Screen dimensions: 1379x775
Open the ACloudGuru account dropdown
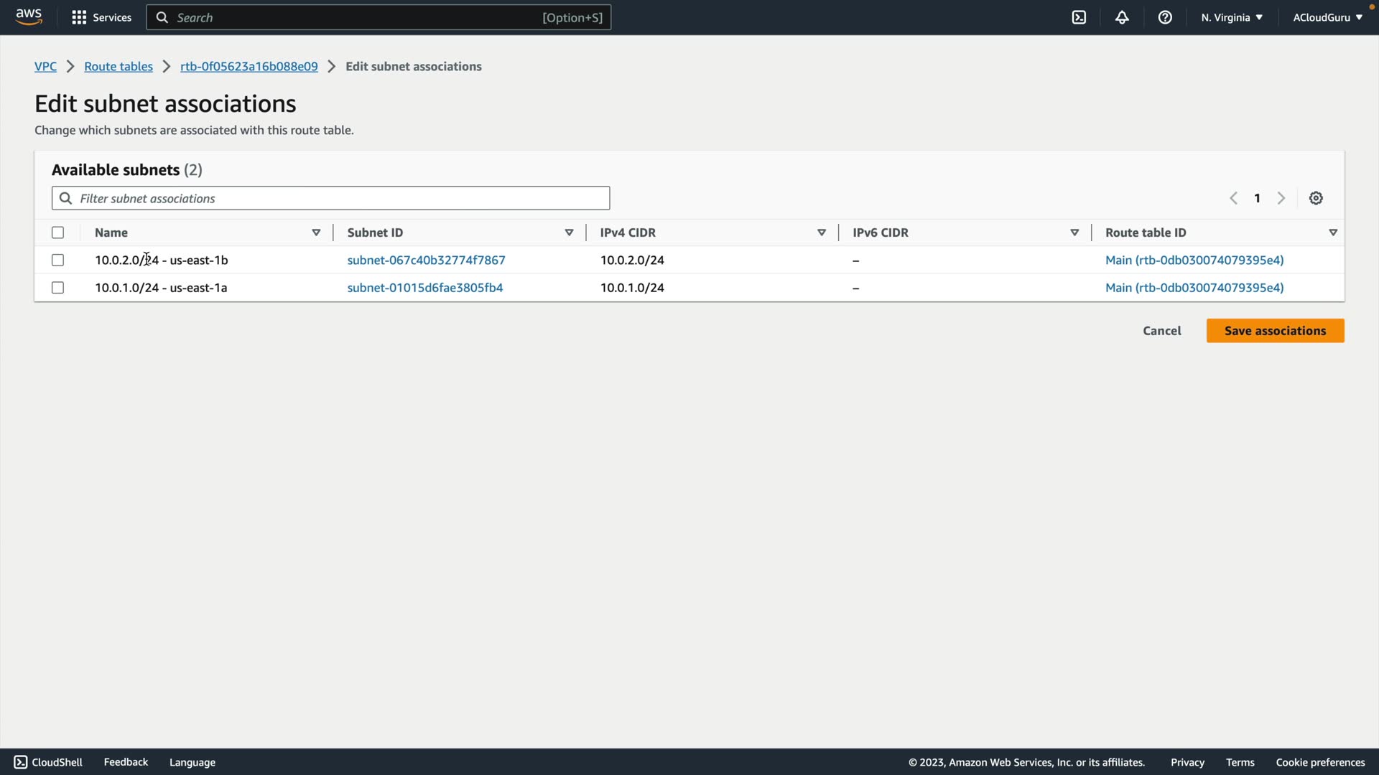tap(1327, 17)
